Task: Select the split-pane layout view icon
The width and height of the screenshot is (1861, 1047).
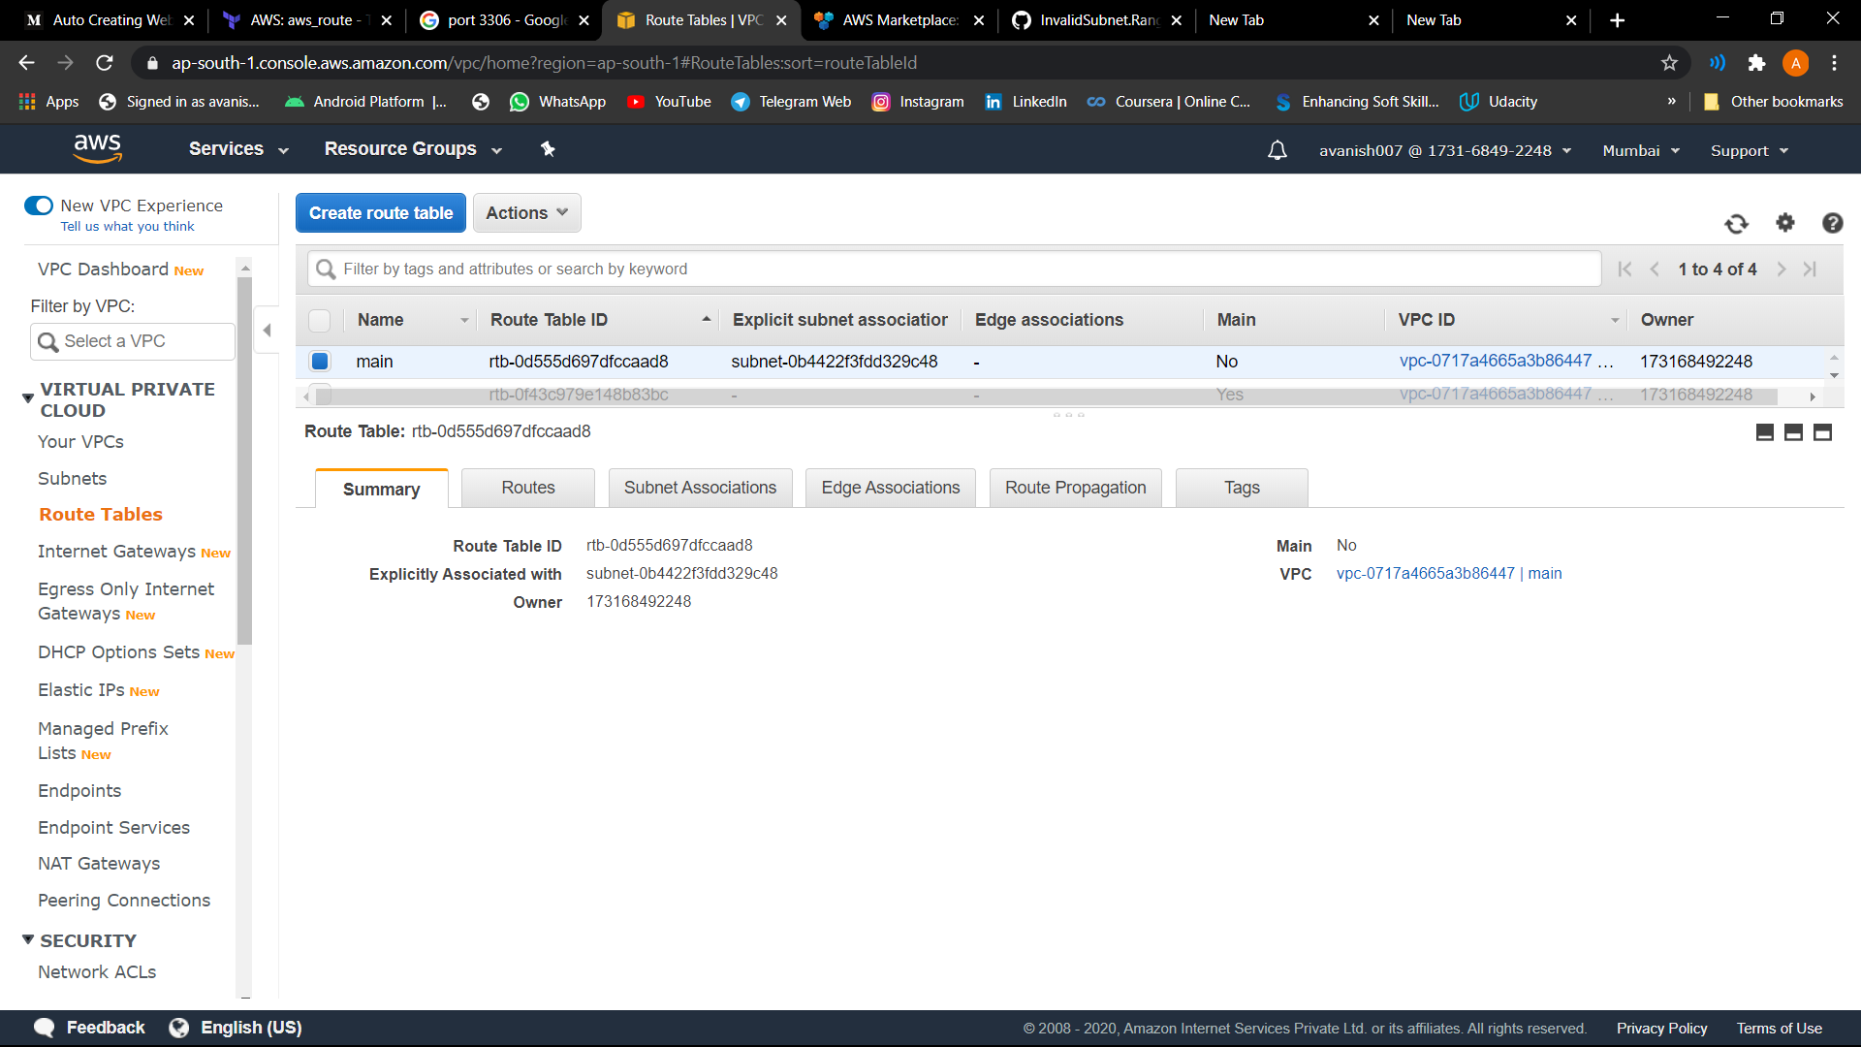Action: pos(1794,432)
